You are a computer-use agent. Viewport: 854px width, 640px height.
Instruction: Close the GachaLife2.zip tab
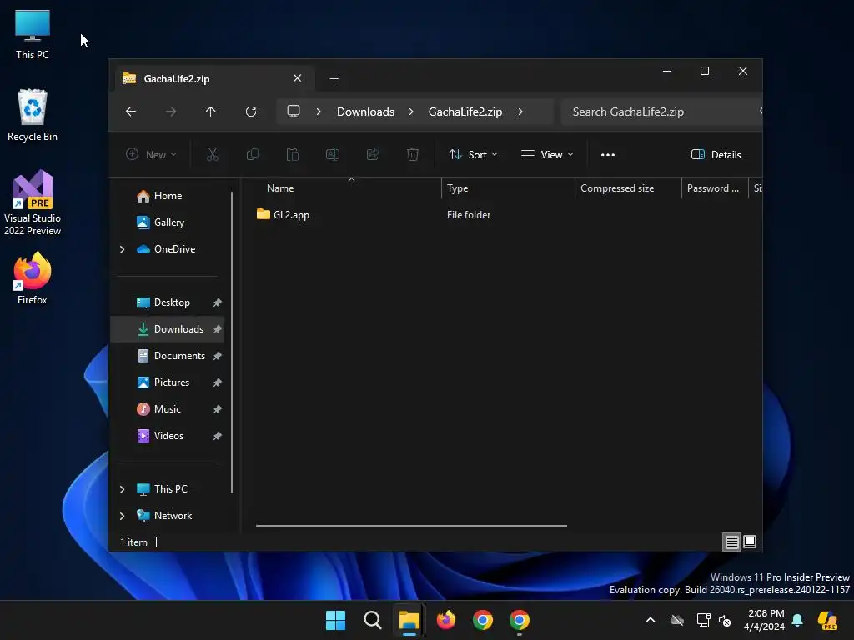(298, 78)
